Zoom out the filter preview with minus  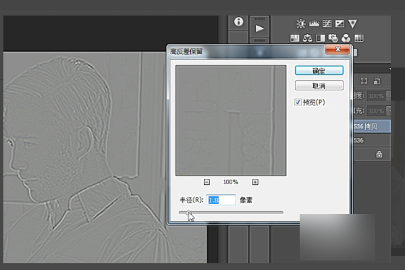pyautogui.click(x=207, y=182)
